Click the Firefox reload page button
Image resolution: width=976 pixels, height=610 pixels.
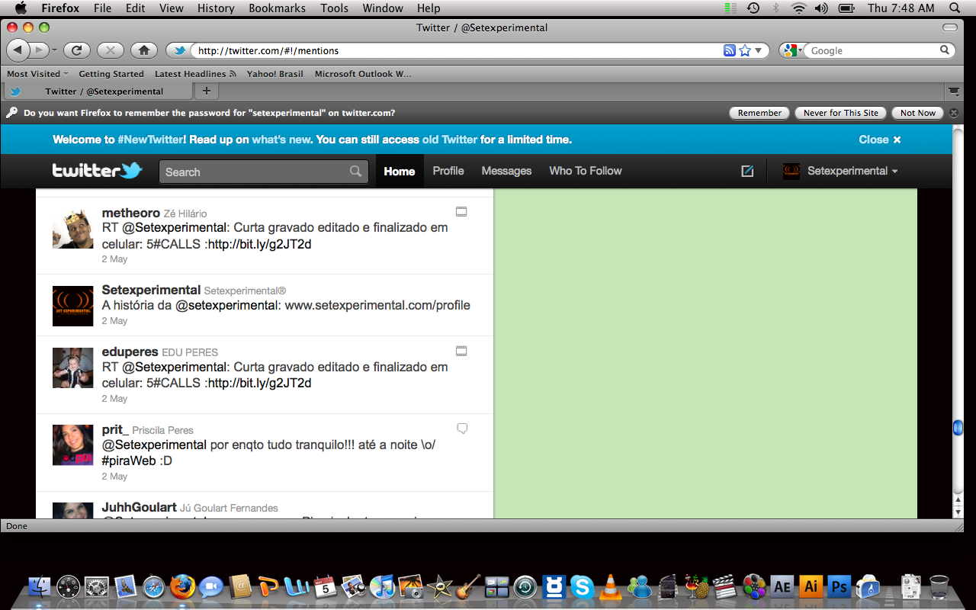click(x=76, y=50)
